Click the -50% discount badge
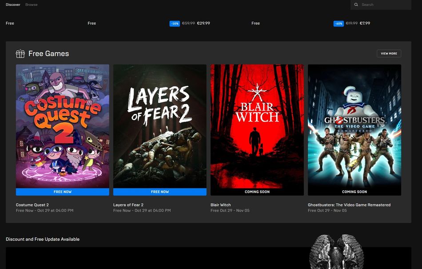The height and width of the screenshot is (269, 422). pyautogui.click(x=175, y=24)
